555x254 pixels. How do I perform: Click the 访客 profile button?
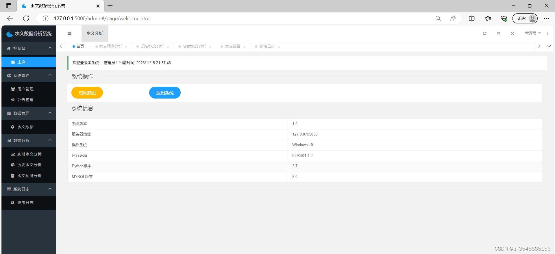coord(525,18)
